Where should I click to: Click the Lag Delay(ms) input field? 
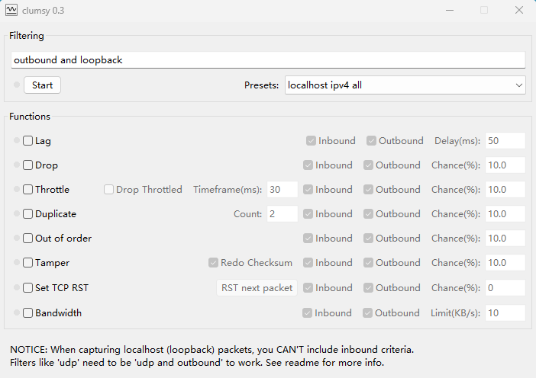pyautogui.click(x=505, y=140)
